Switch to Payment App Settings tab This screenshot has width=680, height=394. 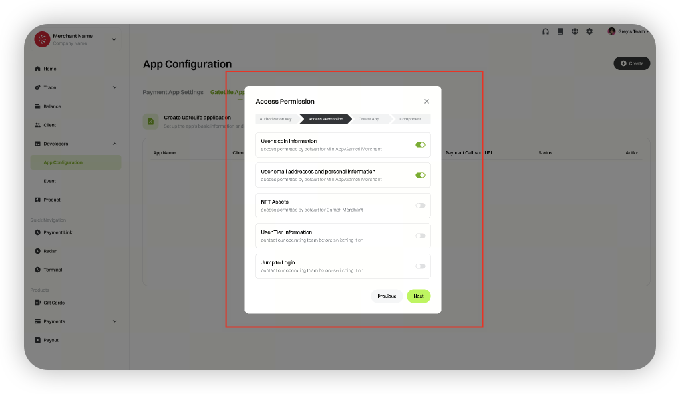(x=173, y=92)
